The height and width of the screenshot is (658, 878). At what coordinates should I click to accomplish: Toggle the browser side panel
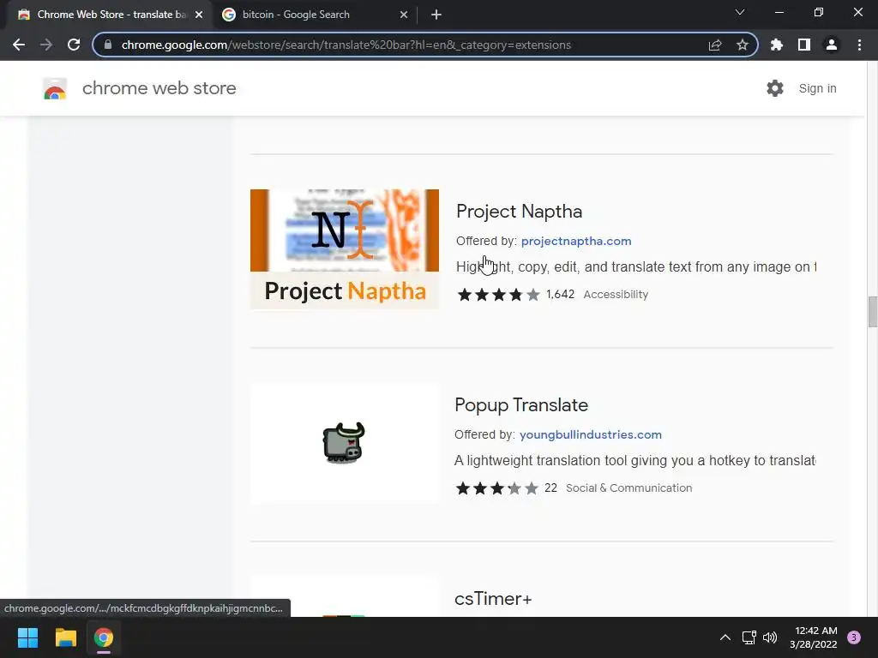(x=804, y=45)
